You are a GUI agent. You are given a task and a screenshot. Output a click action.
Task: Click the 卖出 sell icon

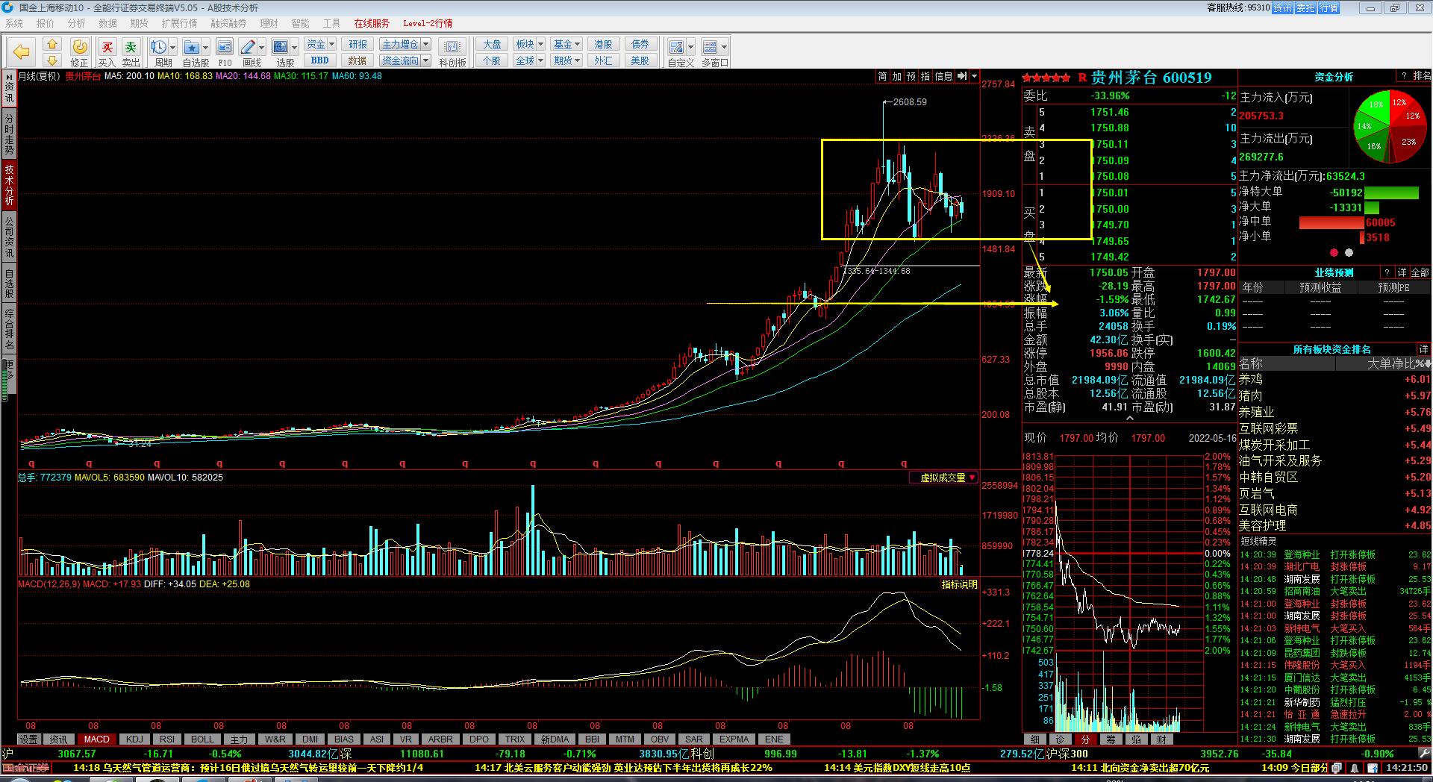131,47
